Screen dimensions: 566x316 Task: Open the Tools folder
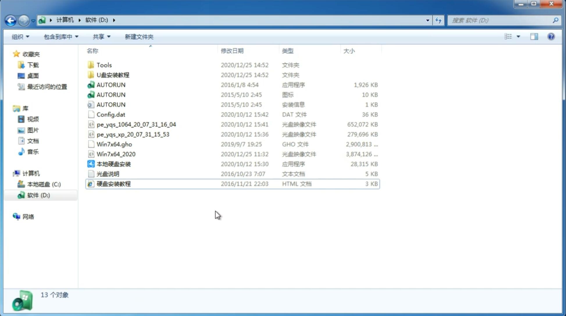pos(103,65)
